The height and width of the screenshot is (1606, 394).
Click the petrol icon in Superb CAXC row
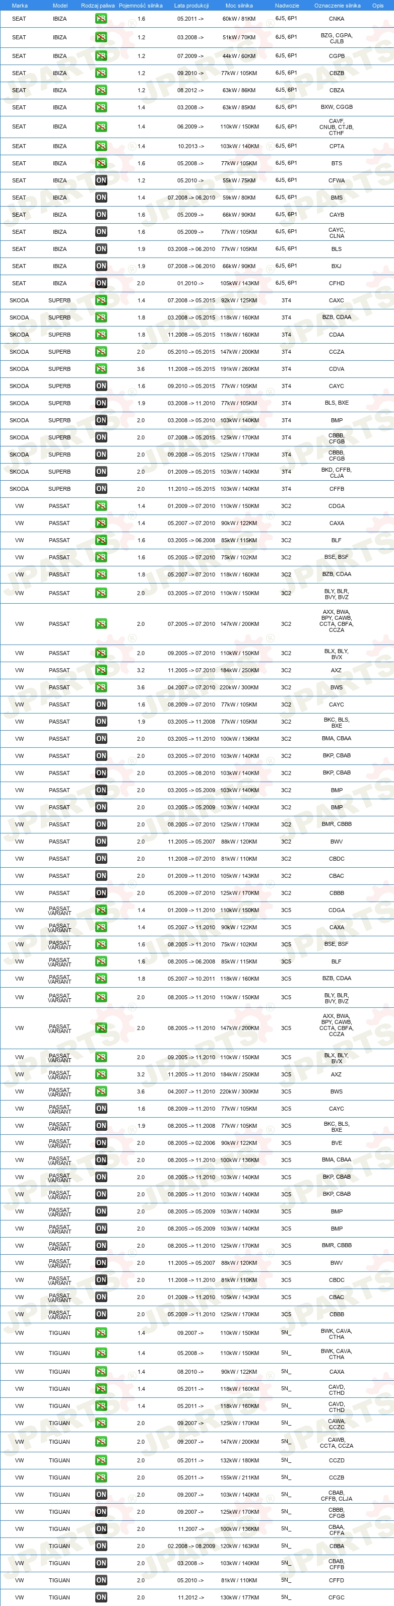click(101, 300)
